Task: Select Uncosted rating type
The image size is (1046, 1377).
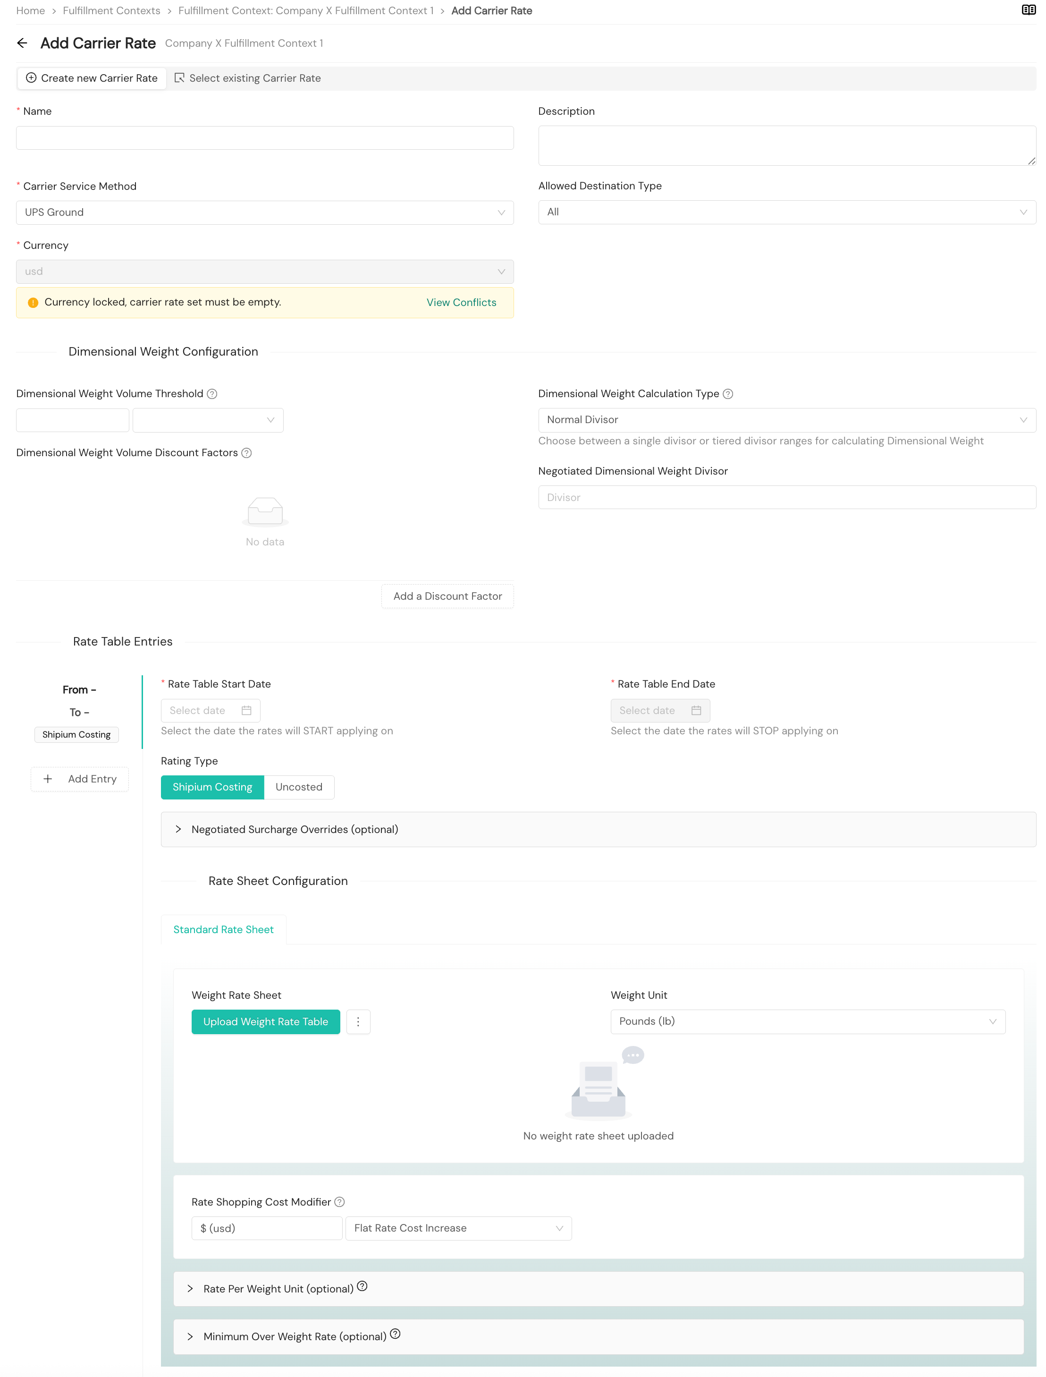Action: click(299, 787)
